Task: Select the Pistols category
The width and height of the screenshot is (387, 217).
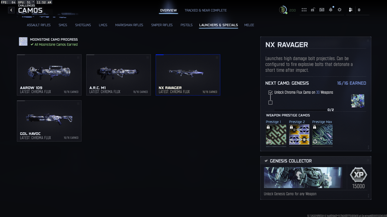Action: coord(187,25)
